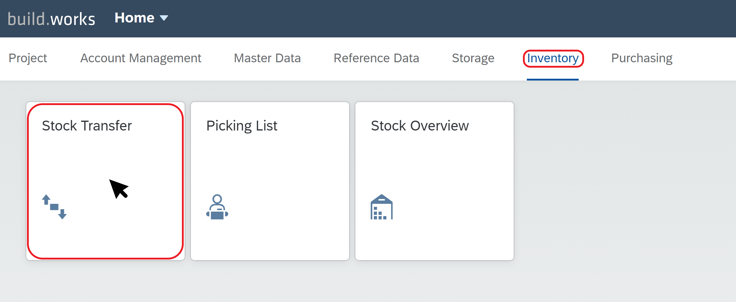This screenshot has height=302, width=736.
Task: Select the Inventory tab
Action: point(553,58)
